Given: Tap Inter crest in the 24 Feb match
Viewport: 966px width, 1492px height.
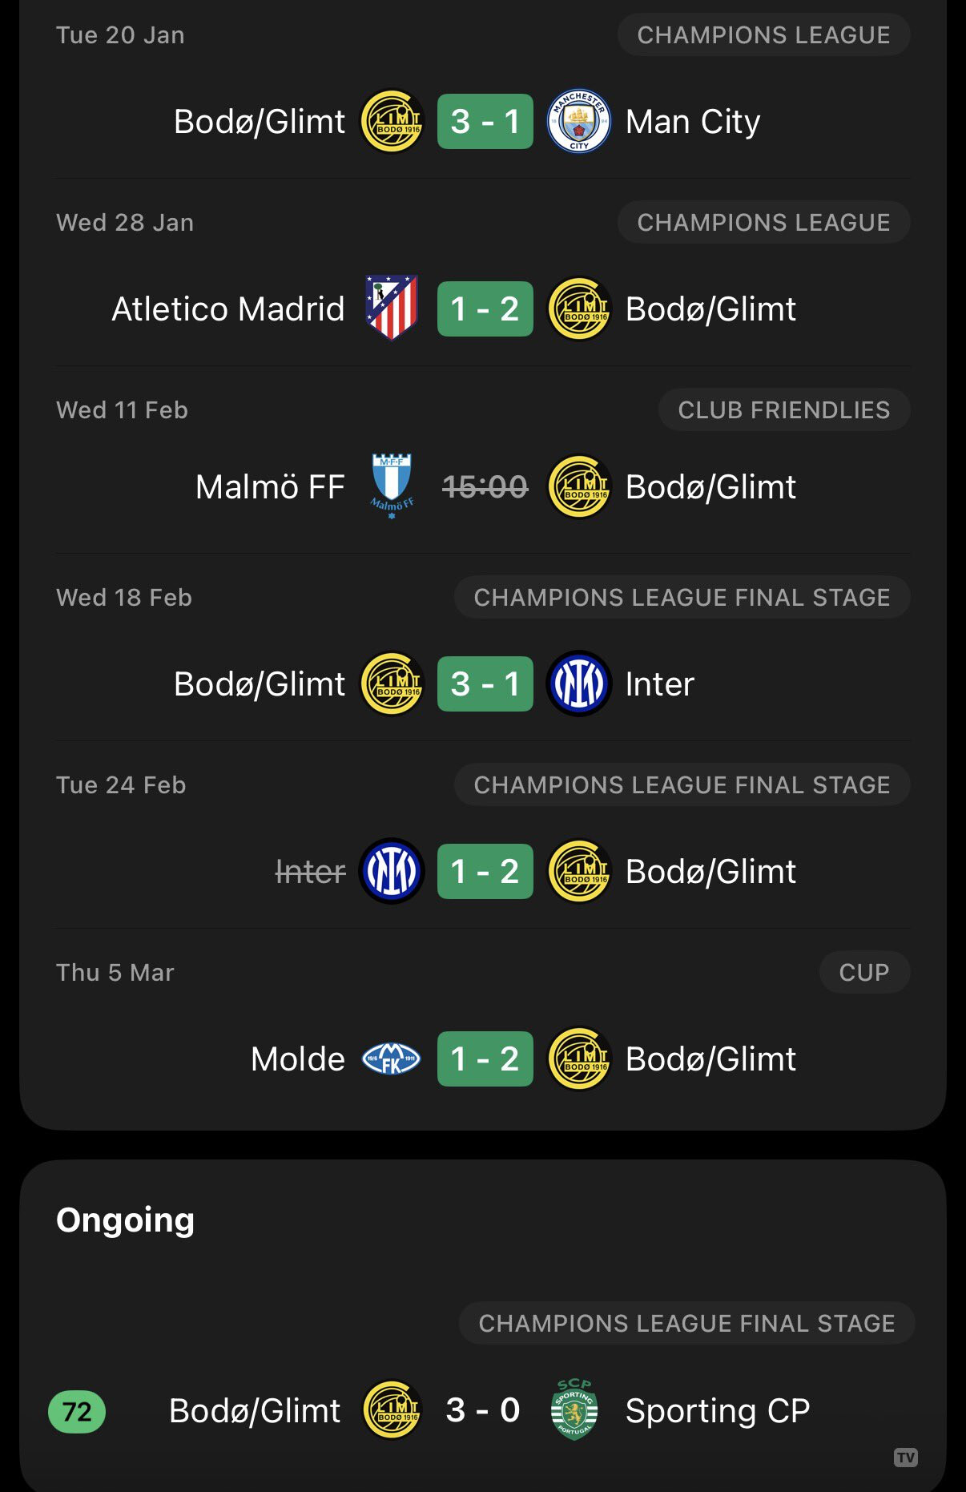Looking at the screenshot, I should coord(392,871).
